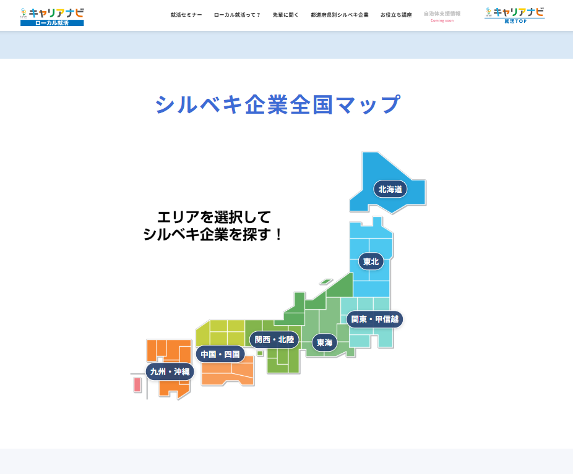Choose the 東海 area label
The height and width of the screenshot is (474, 573).
click(x=324, y=342)
